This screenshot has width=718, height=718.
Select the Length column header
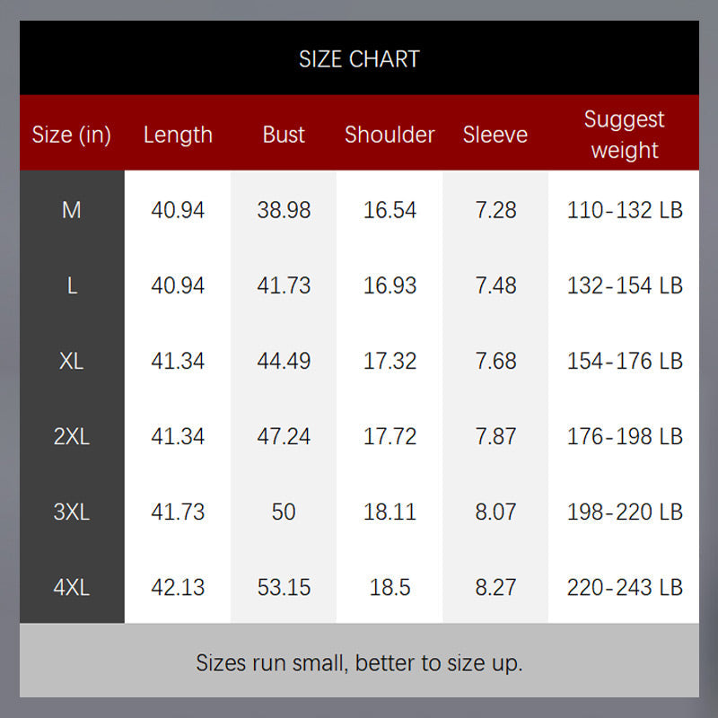point(178,135)
